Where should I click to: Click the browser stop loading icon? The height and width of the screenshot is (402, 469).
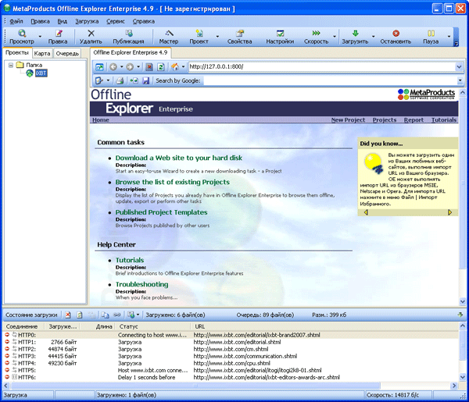tap(149, 67)
